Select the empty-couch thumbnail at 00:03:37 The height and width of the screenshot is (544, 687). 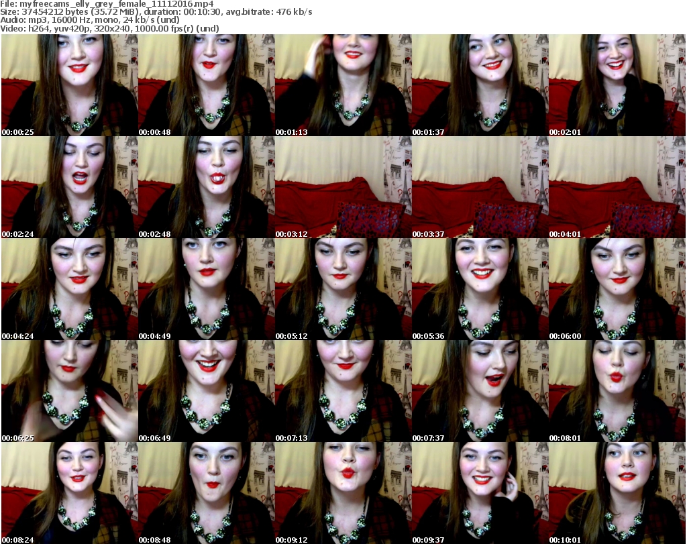480,187
